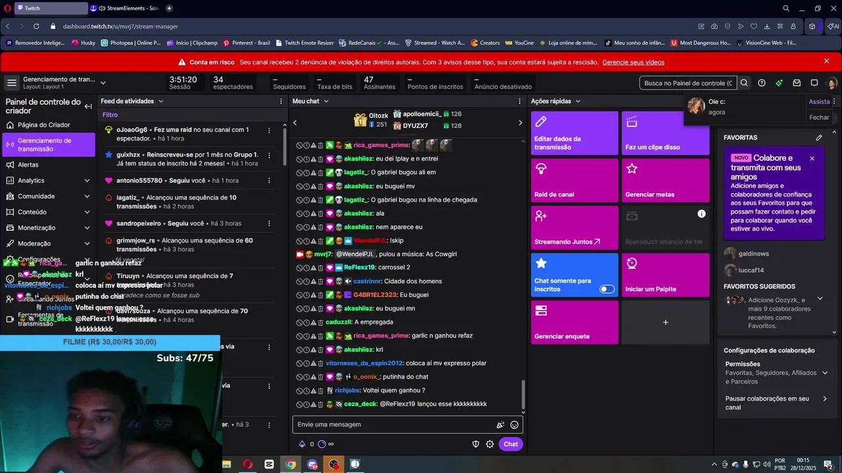Expand the Comunidade sidebar section

(x=87, y=196)
